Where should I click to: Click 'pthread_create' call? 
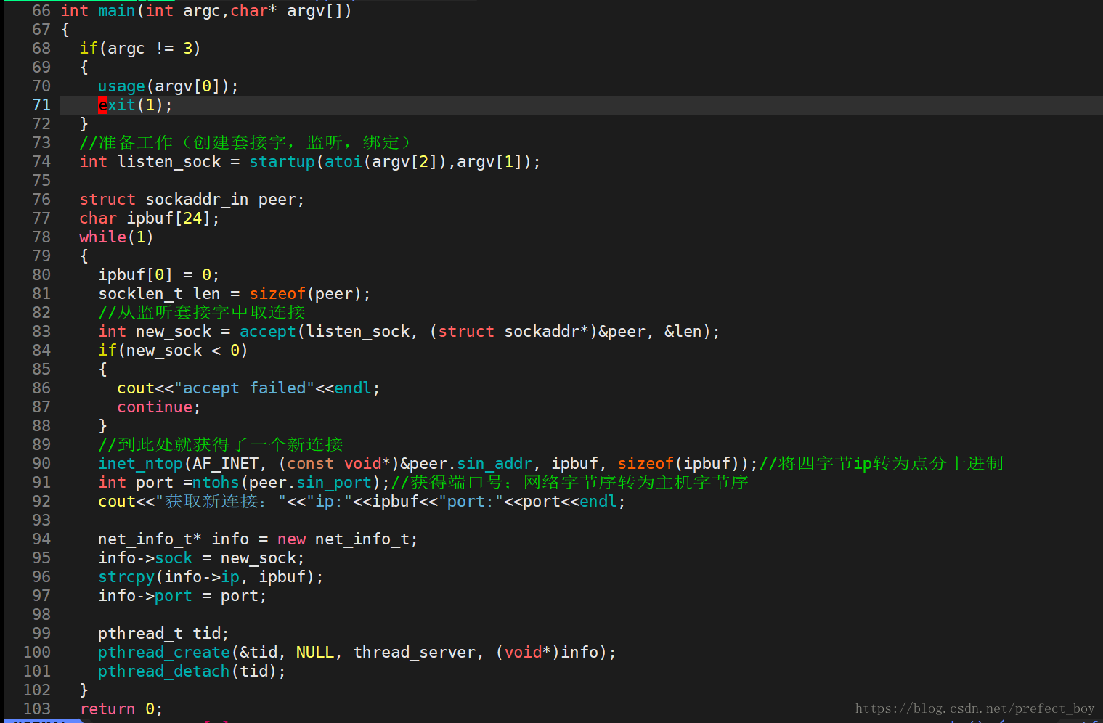click(x=164, y=653)
